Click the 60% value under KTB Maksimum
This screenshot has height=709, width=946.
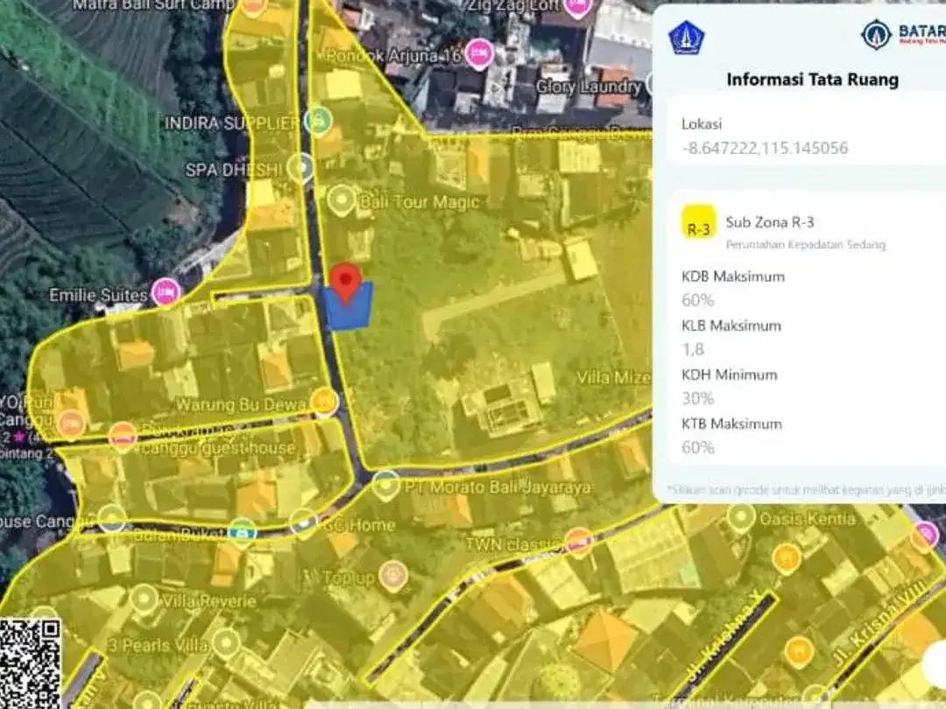[x=698, y=448]
